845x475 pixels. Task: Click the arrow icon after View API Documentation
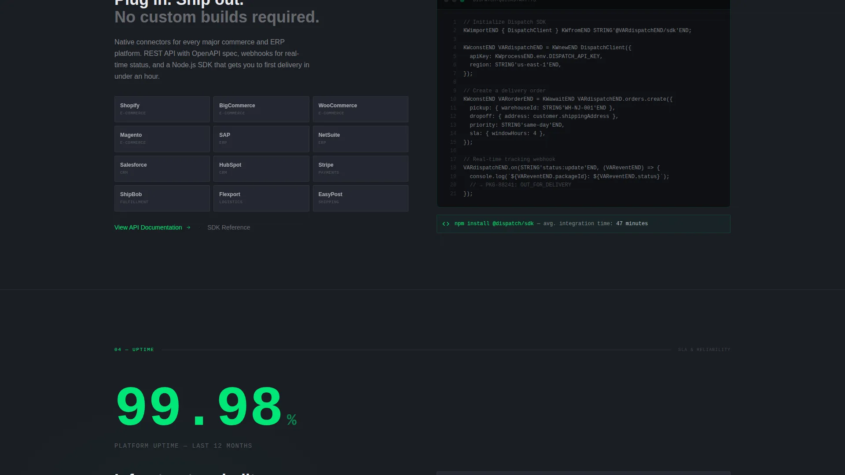pyautogui.click(x=188, y=227)
